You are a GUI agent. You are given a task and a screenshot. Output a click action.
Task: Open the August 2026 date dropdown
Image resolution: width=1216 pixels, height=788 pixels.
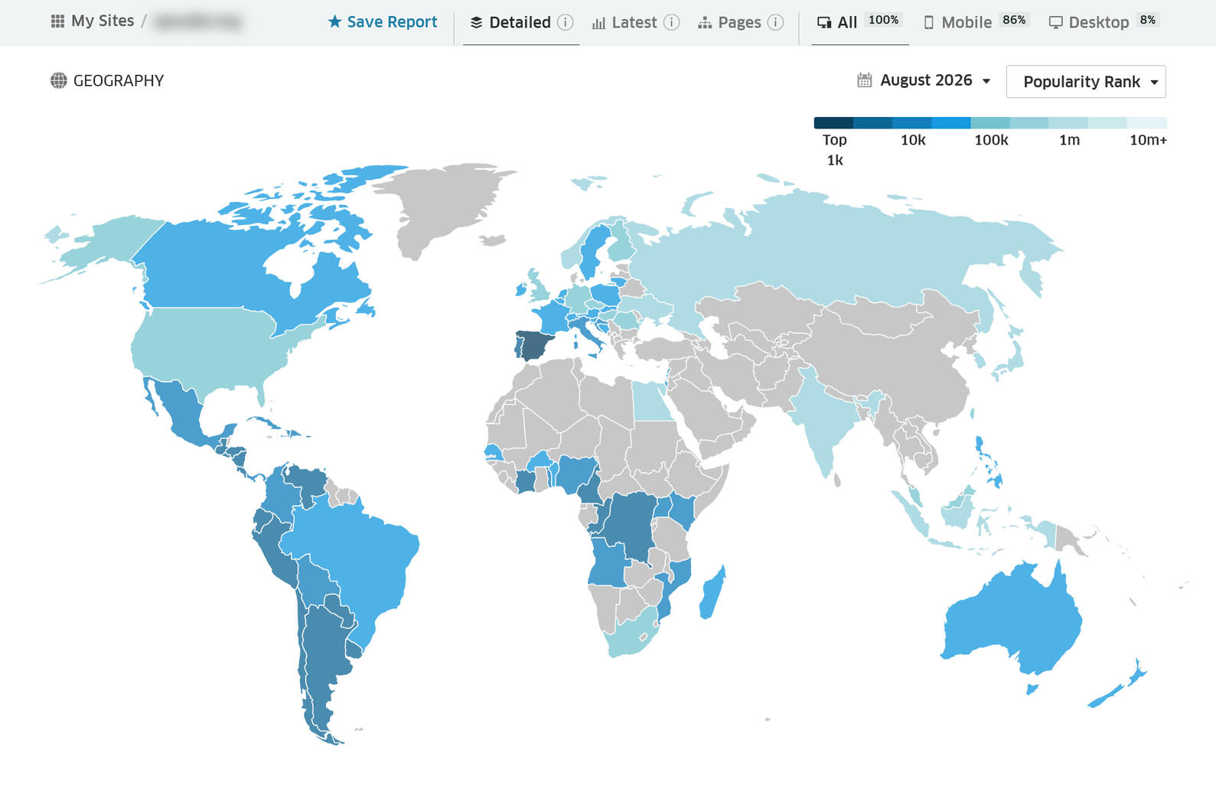(x=924, y=80)
